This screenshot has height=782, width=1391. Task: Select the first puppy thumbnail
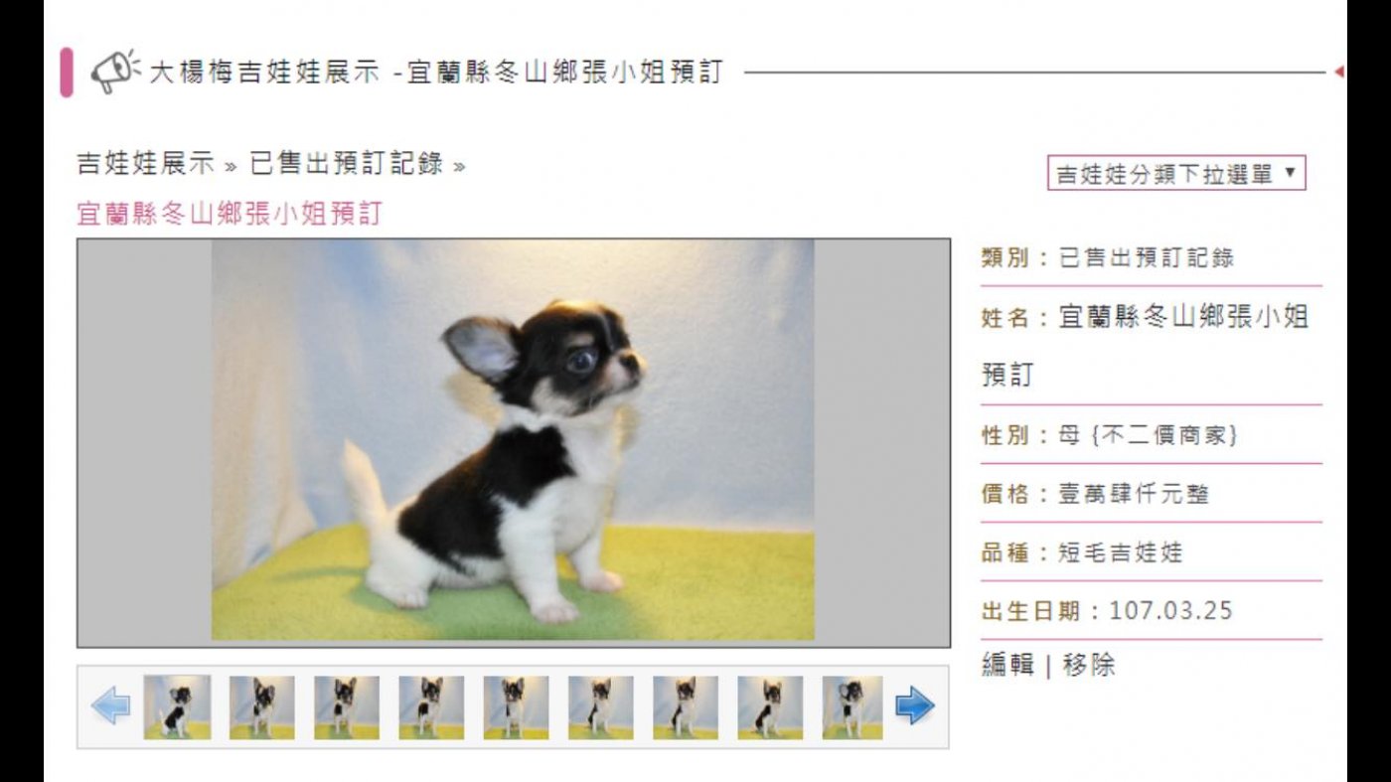[x=177, y=707]
